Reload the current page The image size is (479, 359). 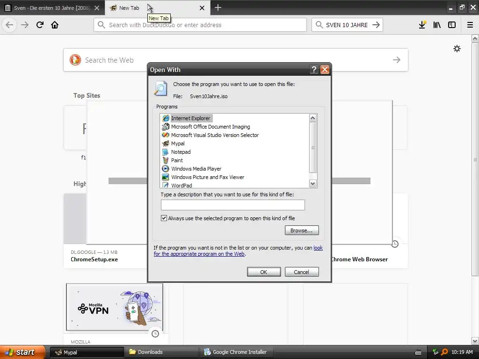(40, 25)
